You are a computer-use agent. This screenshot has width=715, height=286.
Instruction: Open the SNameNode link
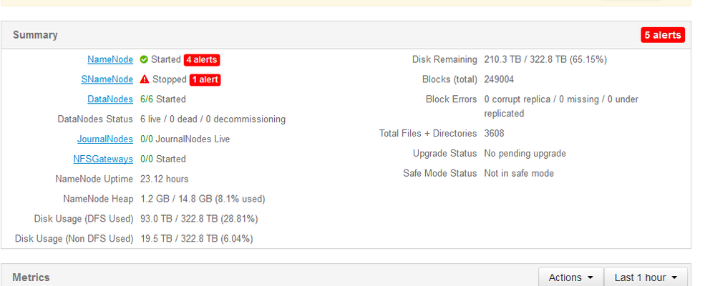click(107, 79)
